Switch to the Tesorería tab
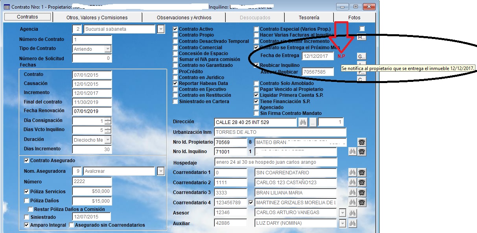This screenshot has height=233, width=477. (x=309, y=17)
